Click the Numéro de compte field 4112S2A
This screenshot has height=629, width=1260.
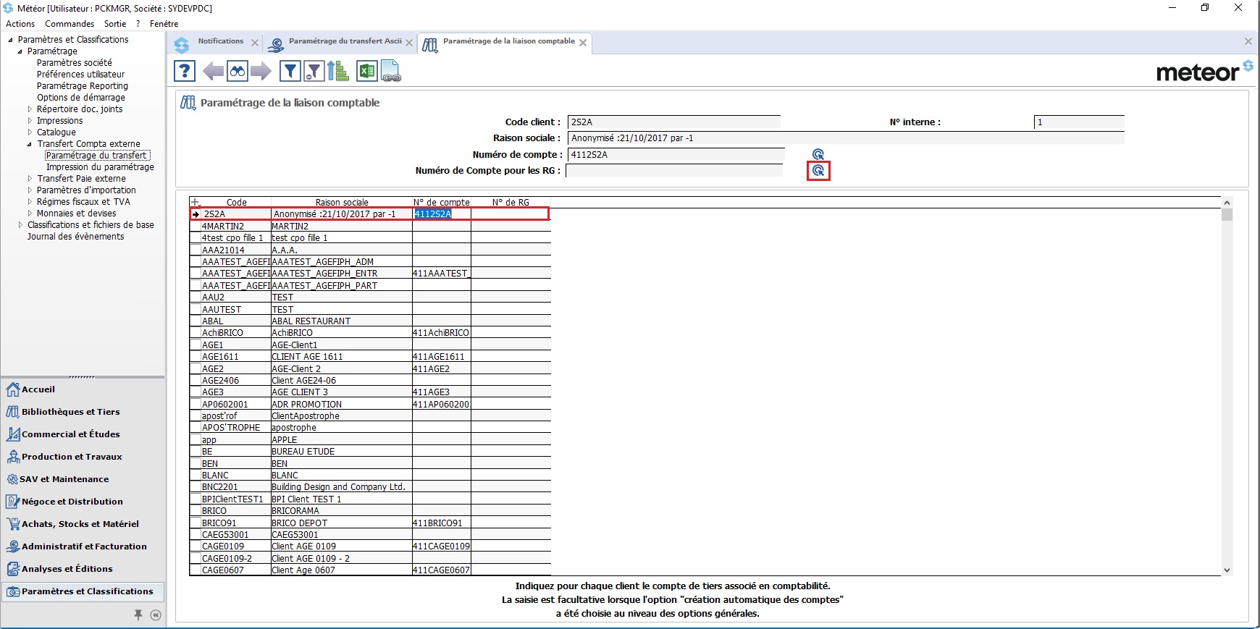tap(676, 154)
